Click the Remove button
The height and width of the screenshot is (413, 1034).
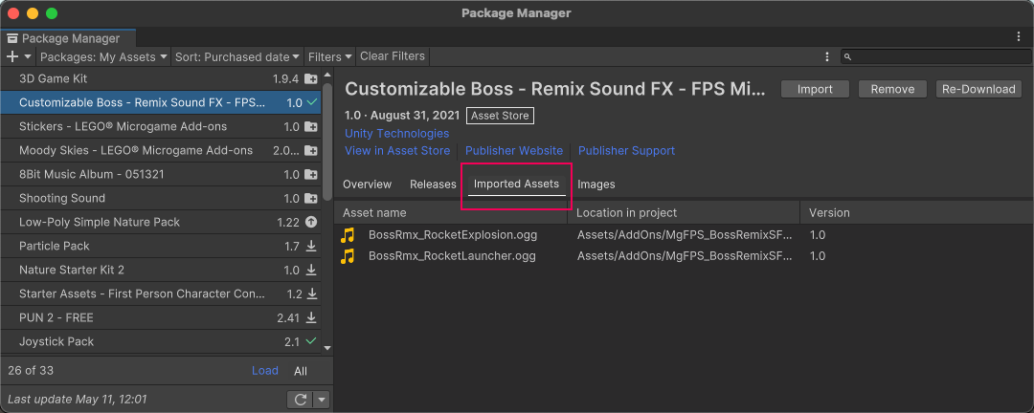(x=893, y=89)
